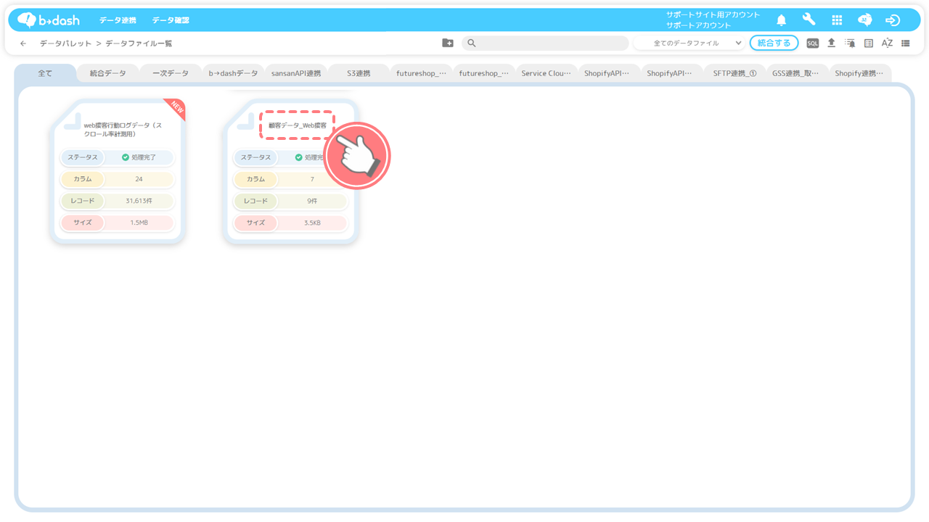
Task: Click the 9件 record count
Action: [x=312, y=201]
